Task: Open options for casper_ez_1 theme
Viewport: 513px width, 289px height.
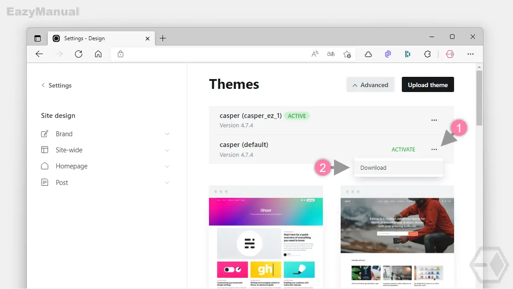Action: 434,120
